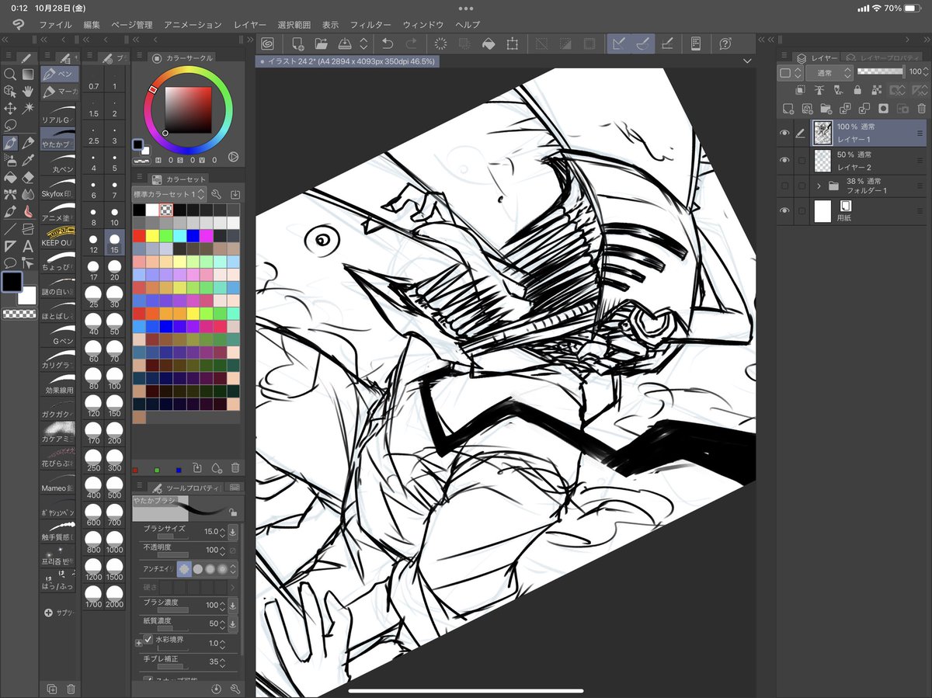
Task: Select the transparent color checkerboard bar
Action: 19,314
